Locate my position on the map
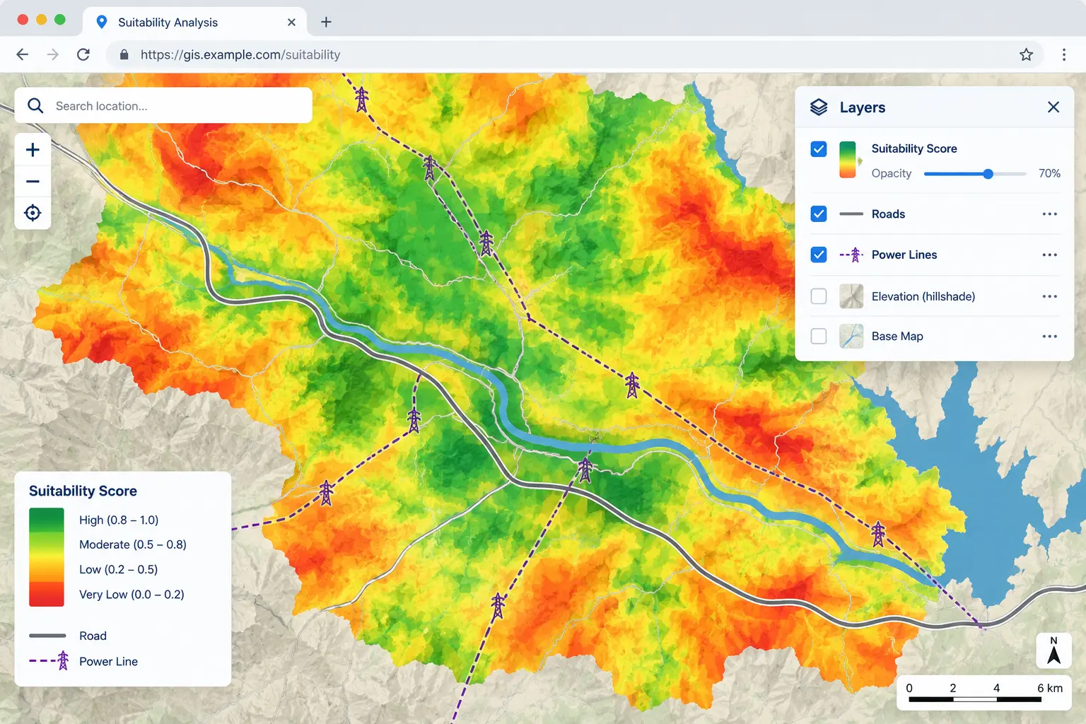This screenshot has width=1086, height=724. pyautogui.click(x=33, y=213)
